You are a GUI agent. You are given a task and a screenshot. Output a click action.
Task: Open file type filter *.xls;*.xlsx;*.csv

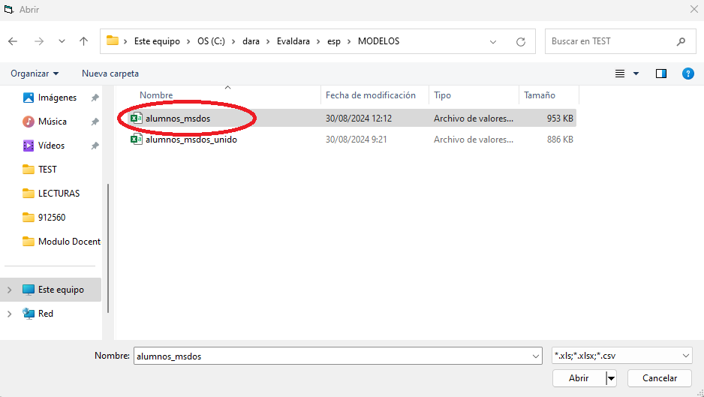point(622,356)
